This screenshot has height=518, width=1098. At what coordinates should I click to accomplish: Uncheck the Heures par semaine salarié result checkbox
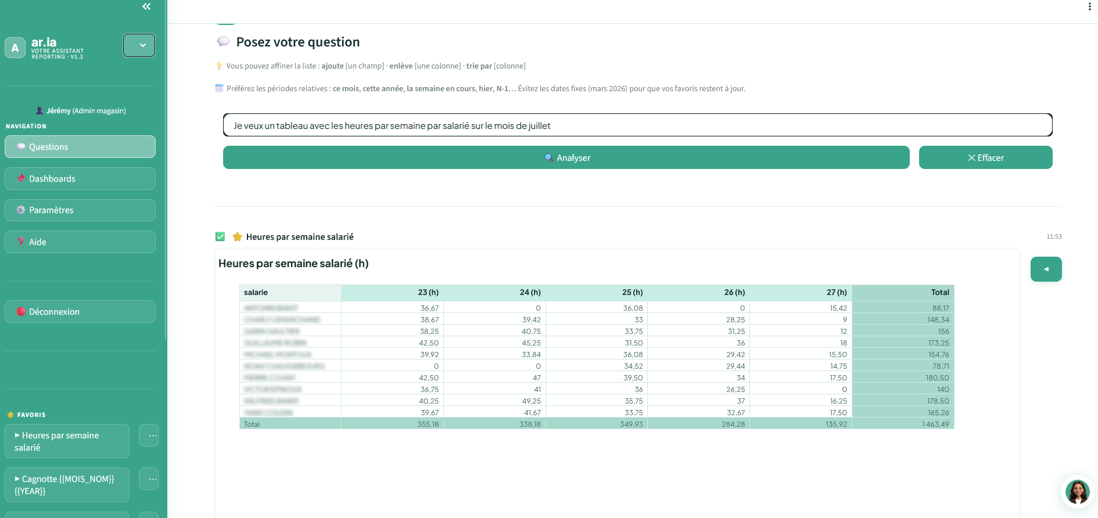(x=220, y=237)
